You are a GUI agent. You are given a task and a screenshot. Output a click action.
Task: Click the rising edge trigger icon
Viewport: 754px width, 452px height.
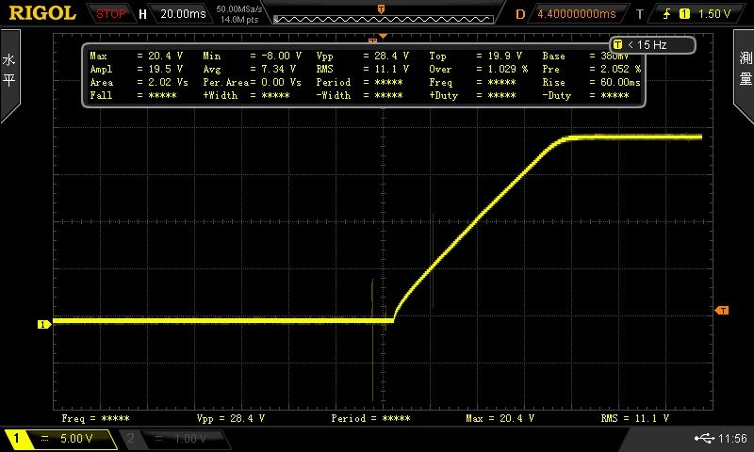[666, 14]
